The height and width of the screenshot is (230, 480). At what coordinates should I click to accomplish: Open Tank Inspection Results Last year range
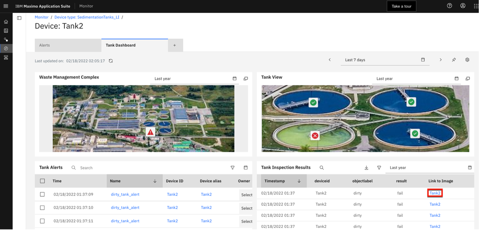click(x=430, y=168)
